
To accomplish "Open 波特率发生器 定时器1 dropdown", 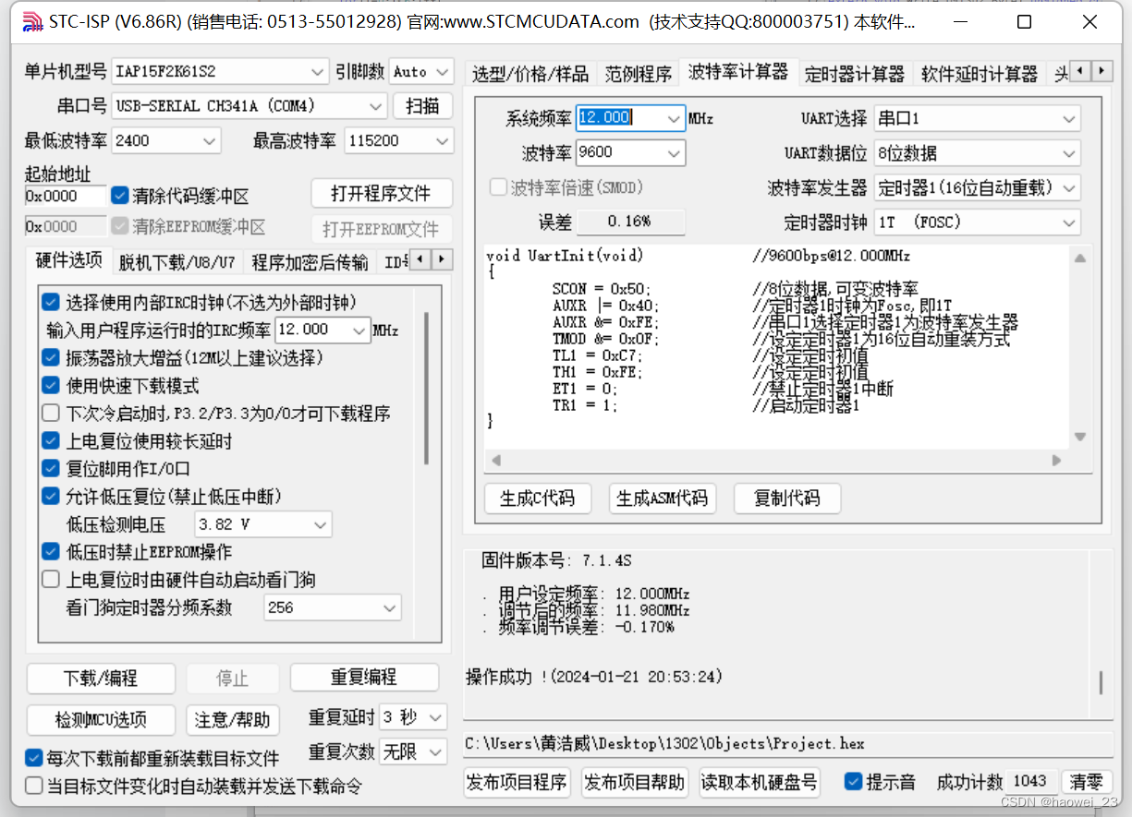I will click(x=977, y=187).
